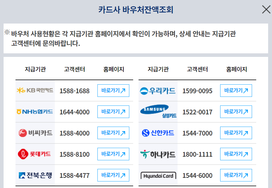Click the Hyundai Card logo
272x188 pixels.
click(x=158, y=175)
